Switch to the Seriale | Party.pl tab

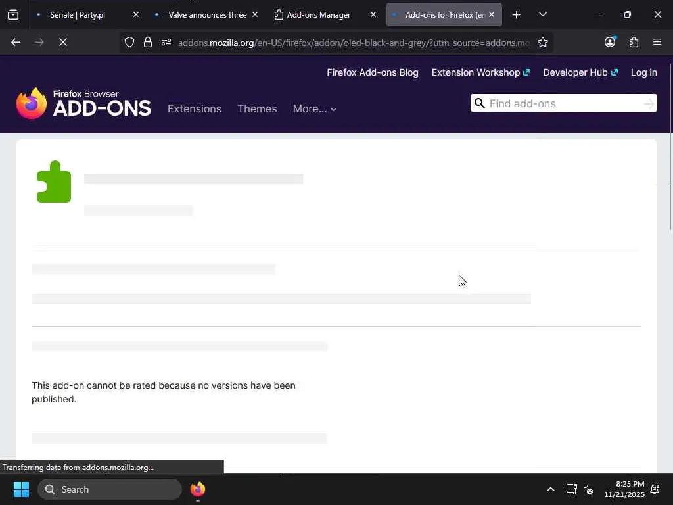click(x=88, y=14)
